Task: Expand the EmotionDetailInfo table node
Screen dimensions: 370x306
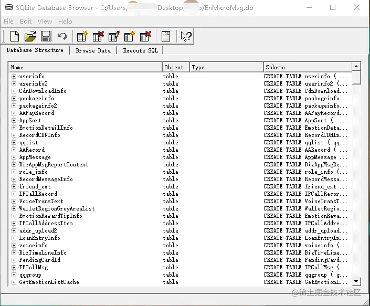Action: click(14, 128)
